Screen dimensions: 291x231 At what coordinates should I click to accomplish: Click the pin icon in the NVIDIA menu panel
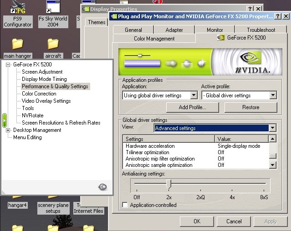click(x=102, y=186)
